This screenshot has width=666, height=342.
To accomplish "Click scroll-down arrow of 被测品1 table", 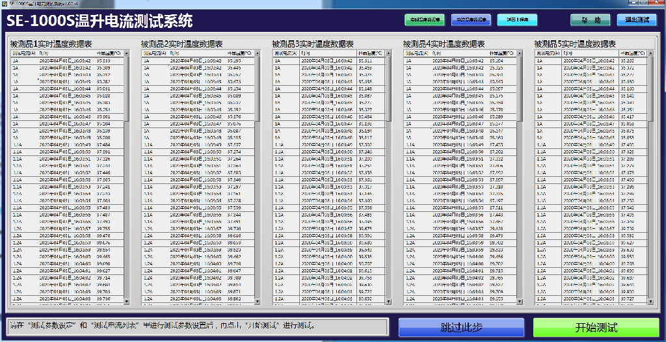I will click(127, 301).
